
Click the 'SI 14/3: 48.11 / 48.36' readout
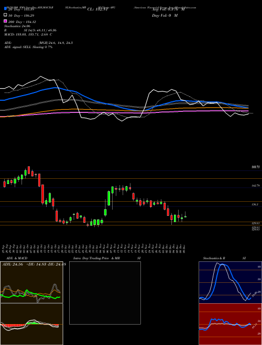point(40,30)
